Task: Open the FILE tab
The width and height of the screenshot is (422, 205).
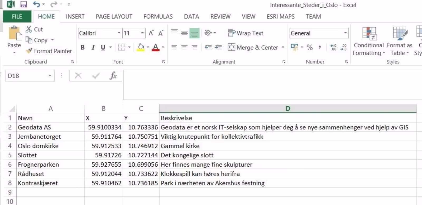Action: click(x=17, y=16)
